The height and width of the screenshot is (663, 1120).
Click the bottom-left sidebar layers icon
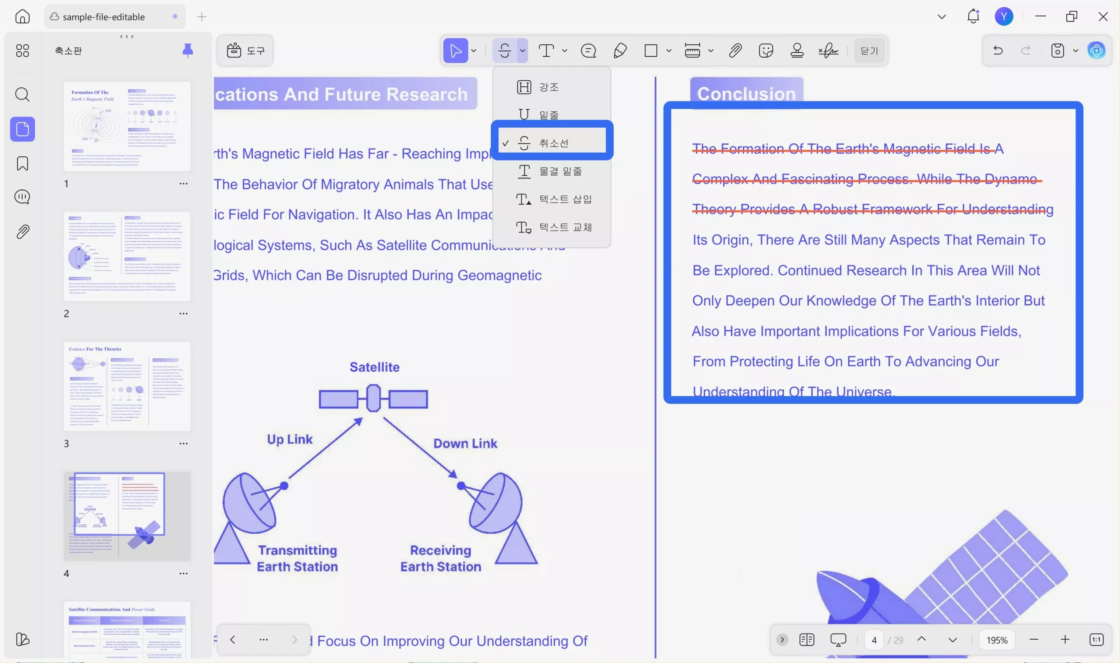pos(22,639)
